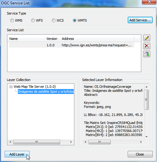Image resolution: width=157 pixels, height=162 pixels.
Task: Click the Version column header
Action: tap(52, 39)
